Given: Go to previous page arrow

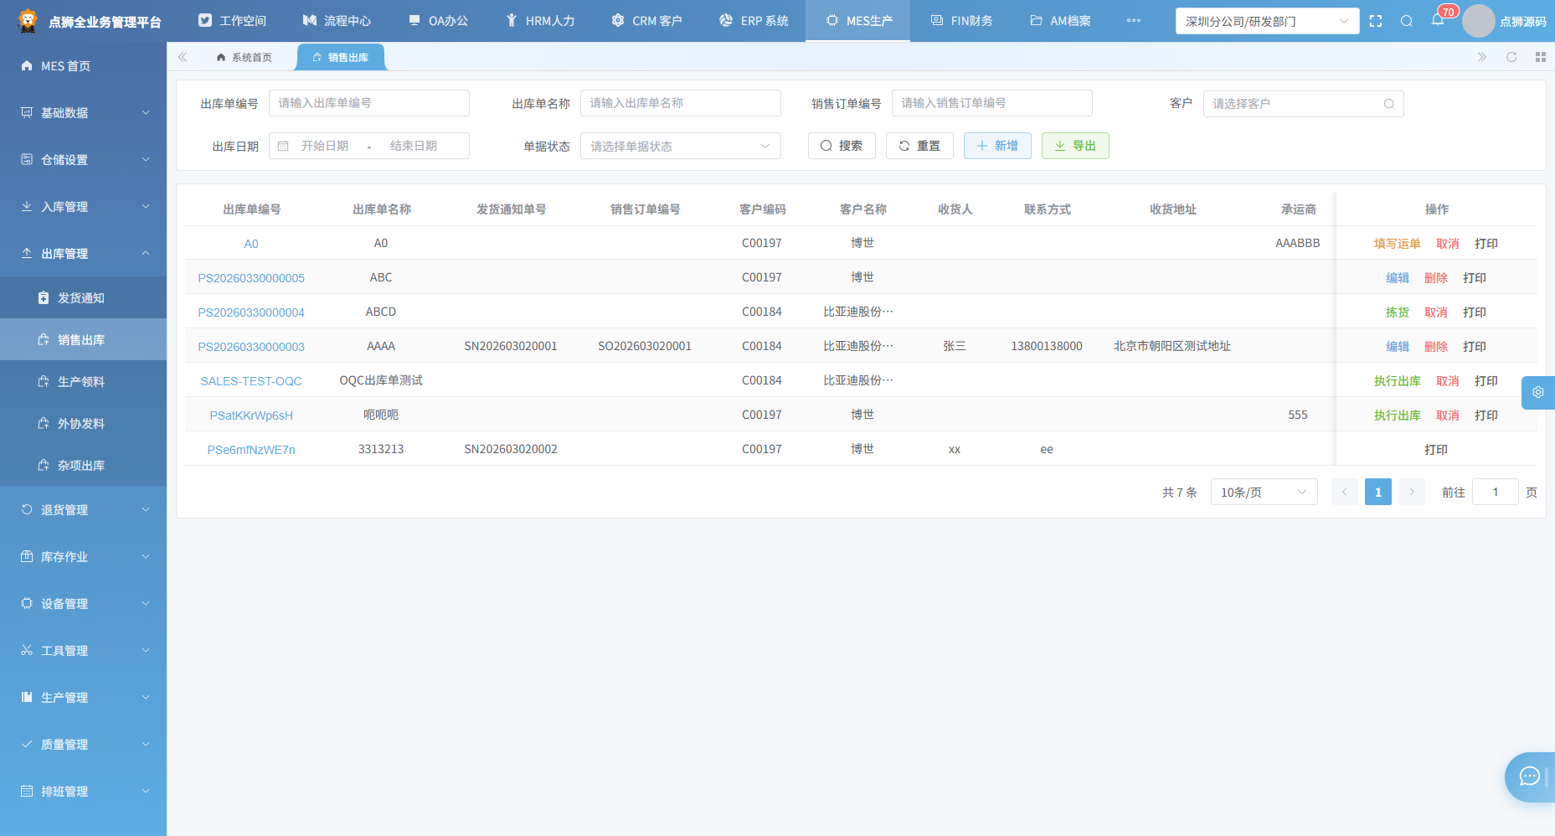Looking at the screenshot, I should [x=1344, y=492].
